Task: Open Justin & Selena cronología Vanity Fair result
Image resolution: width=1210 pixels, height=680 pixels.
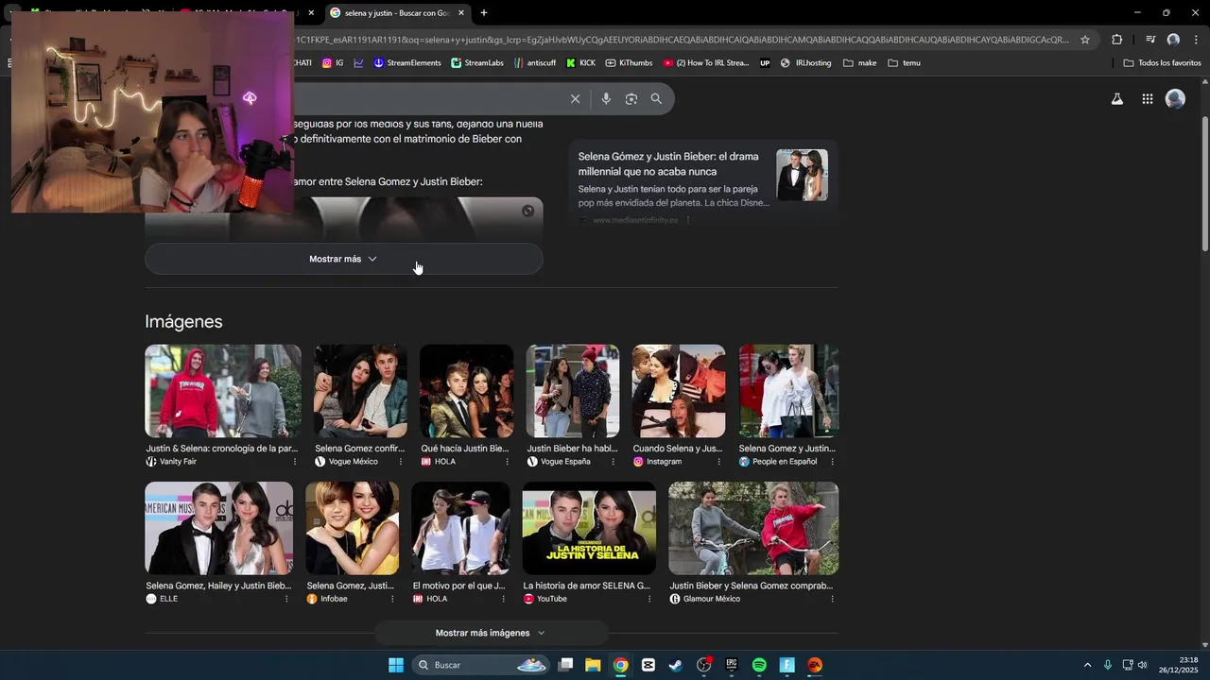Action: pos(221,449)
